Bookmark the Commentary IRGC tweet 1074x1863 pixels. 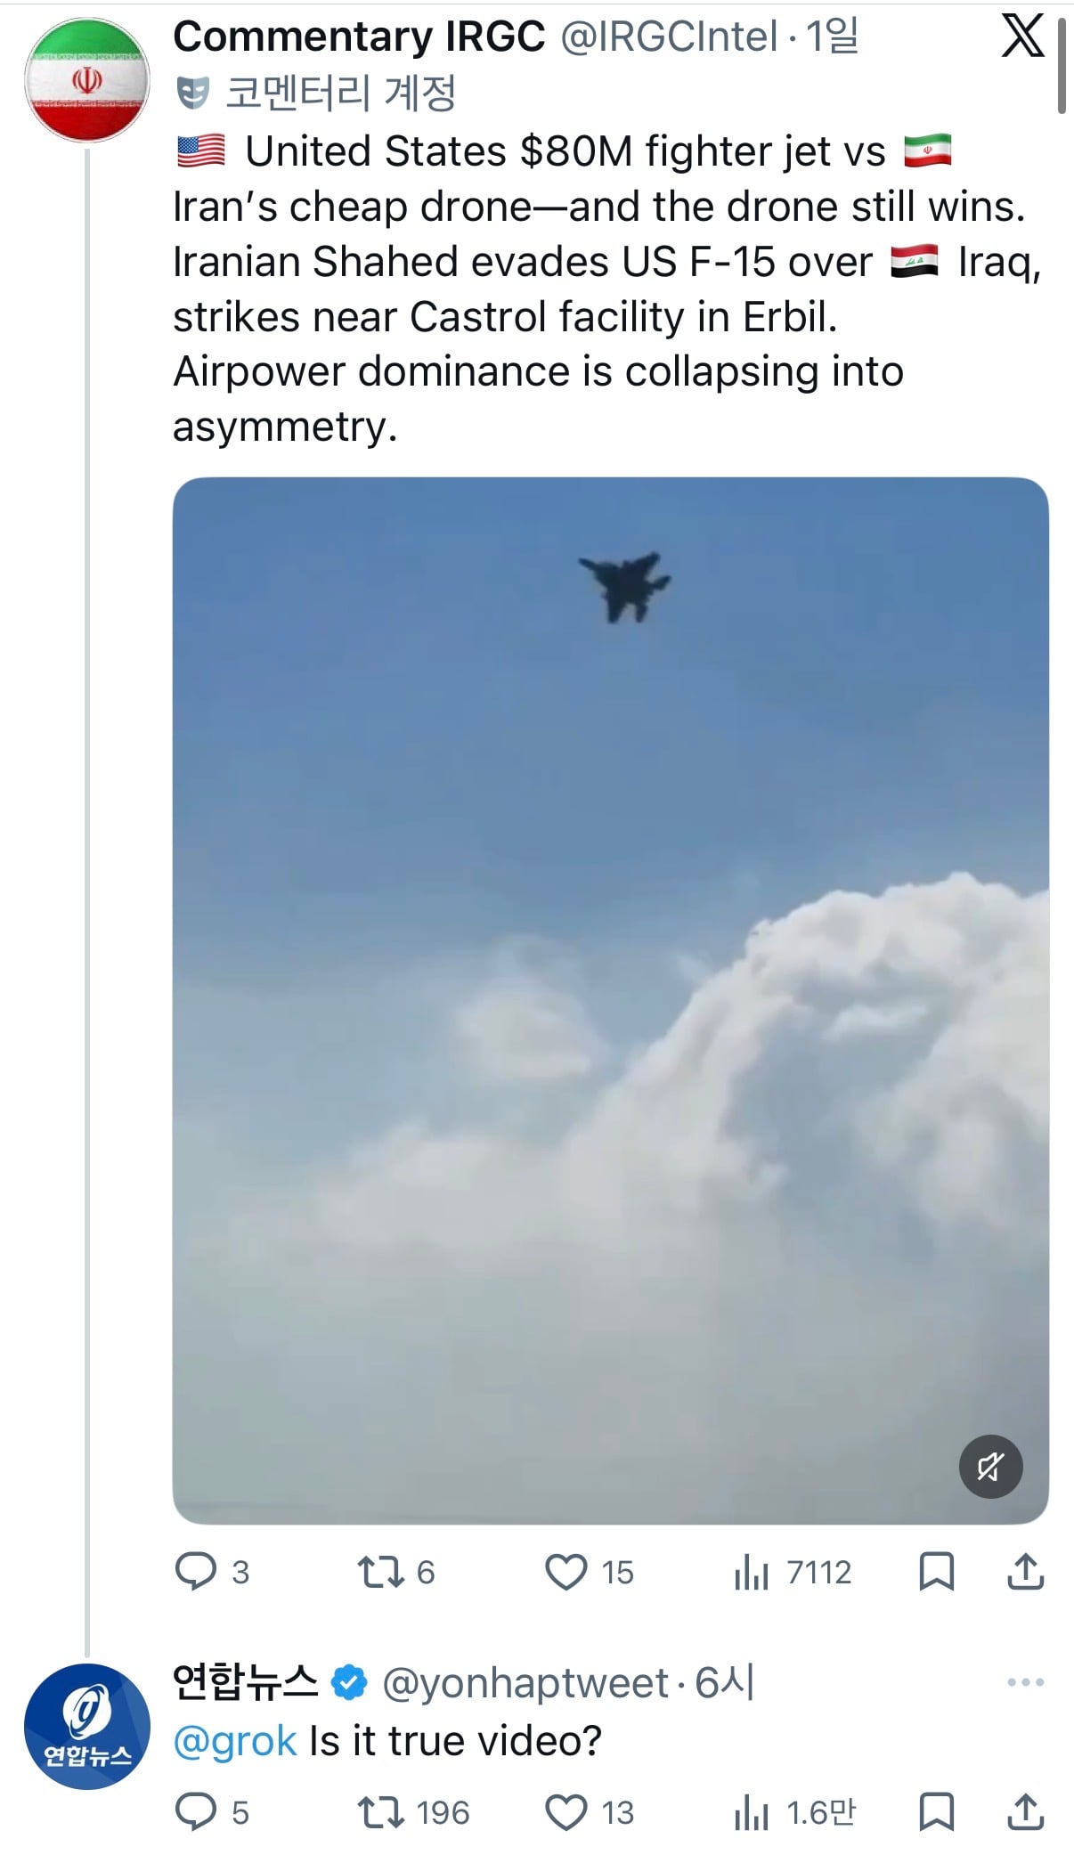point(936,1572)
